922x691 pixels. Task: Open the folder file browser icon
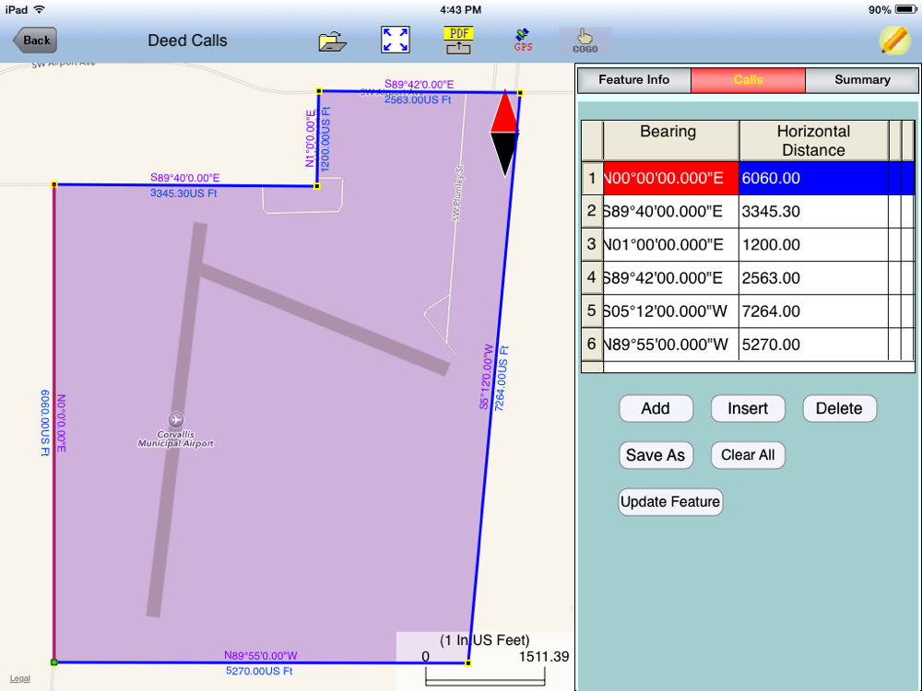(x=332, y=41)
